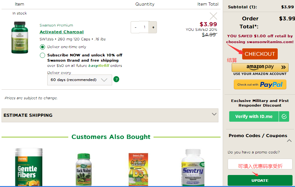Click the promo code input field

tap(260, 164)
